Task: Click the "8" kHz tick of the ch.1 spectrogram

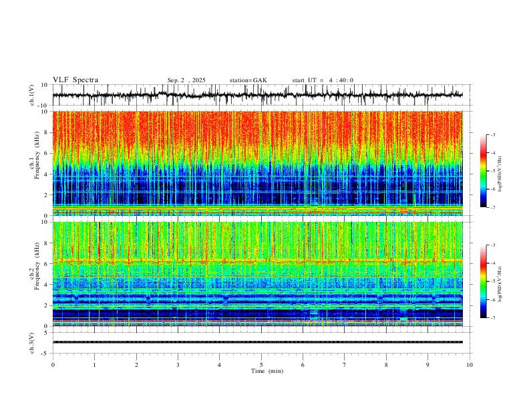Action: pyautogui.click(x=47, y=132)
